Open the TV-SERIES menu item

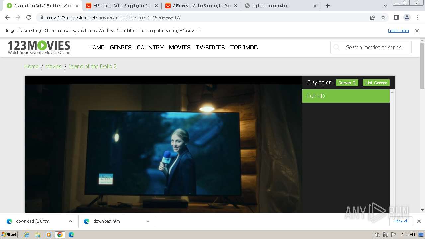210,47
